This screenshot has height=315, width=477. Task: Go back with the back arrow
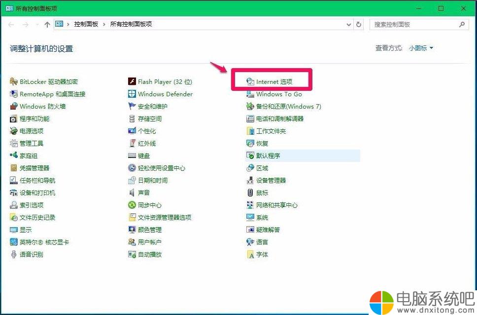tap(11, 24)
